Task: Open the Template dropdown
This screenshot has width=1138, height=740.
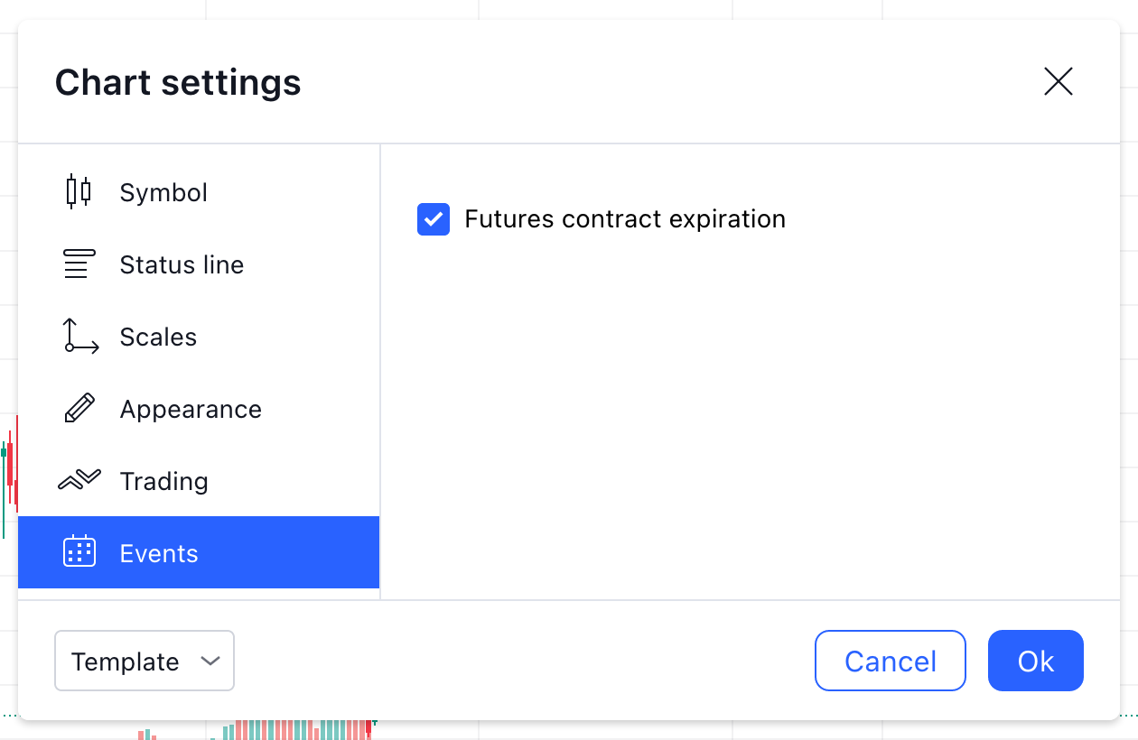Action: (x=145, y=661)
